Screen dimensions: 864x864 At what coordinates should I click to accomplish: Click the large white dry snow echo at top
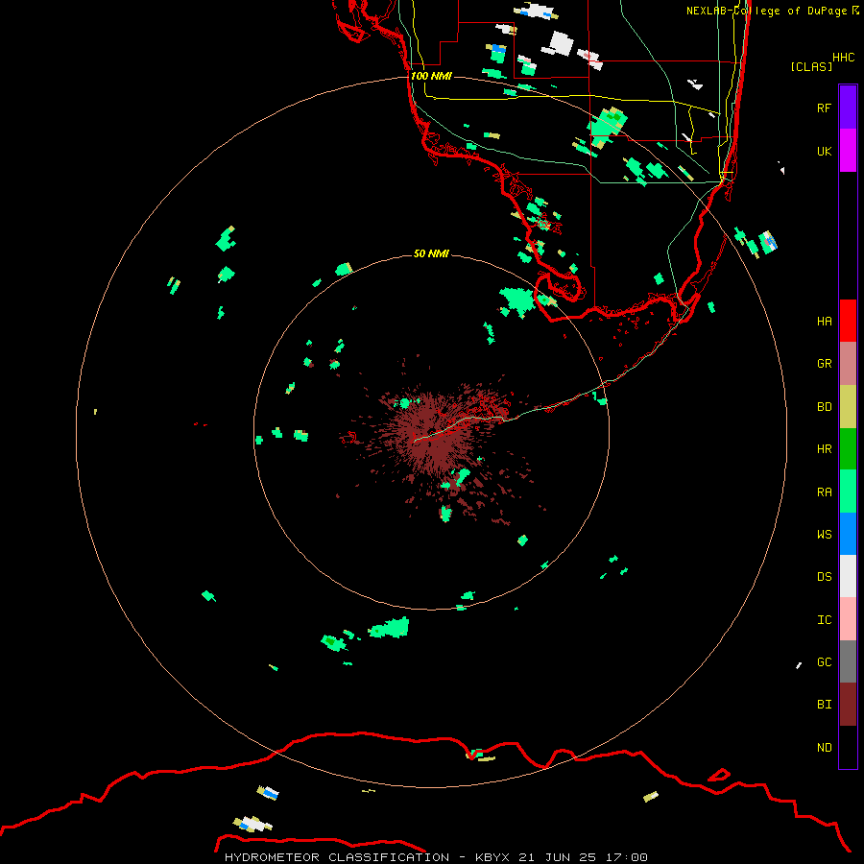[x=561, y=43]
